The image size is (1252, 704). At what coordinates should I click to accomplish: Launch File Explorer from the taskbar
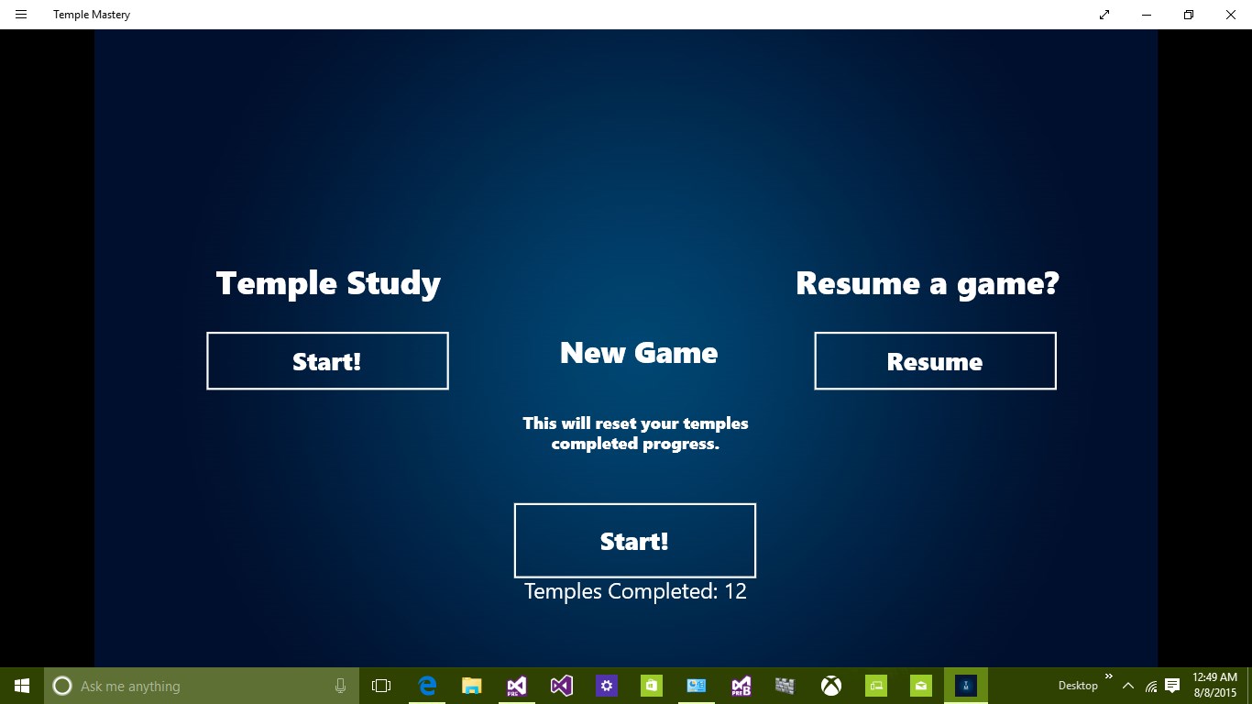point(472,686)
